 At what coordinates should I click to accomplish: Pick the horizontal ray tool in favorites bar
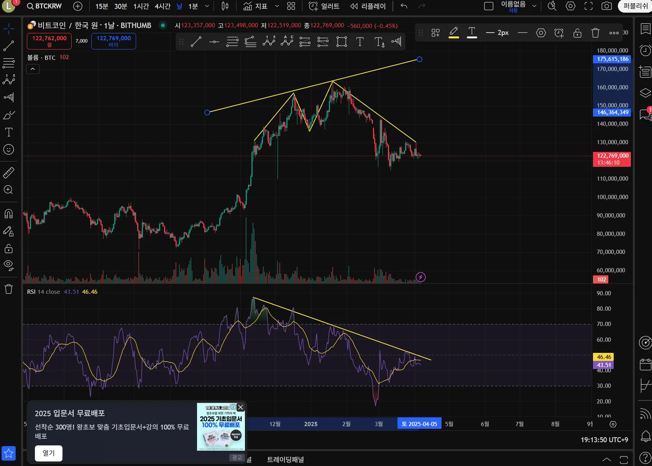tap(214, 41)
